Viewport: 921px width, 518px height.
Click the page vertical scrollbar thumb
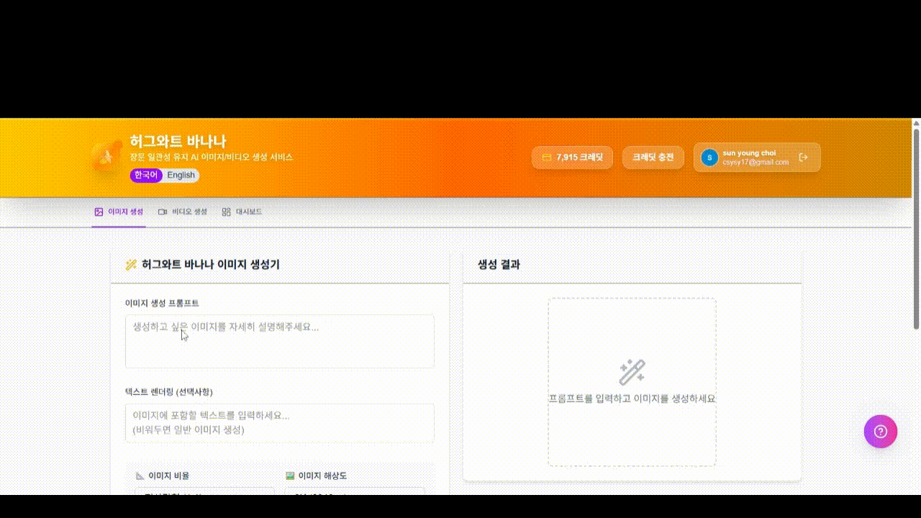point(916,229)
